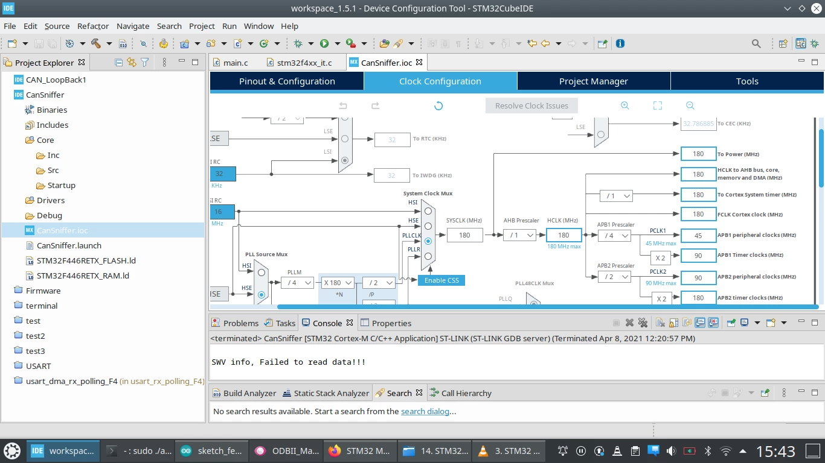
Task: Click the HCLK (MHz) 180 input field
Action: click(x=563, y=235)
